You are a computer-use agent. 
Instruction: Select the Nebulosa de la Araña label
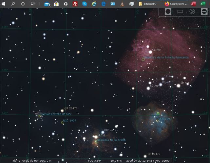pos(111,140)
